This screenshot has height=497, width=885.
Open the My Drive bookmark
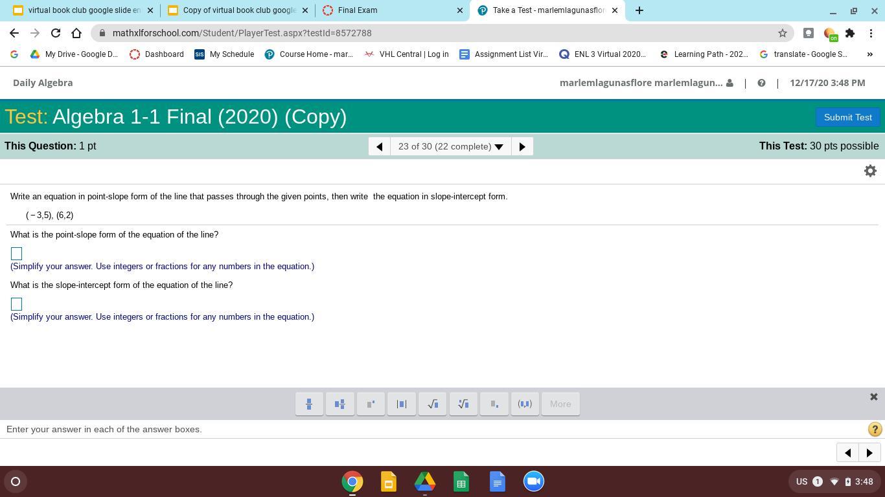point(74,54)
